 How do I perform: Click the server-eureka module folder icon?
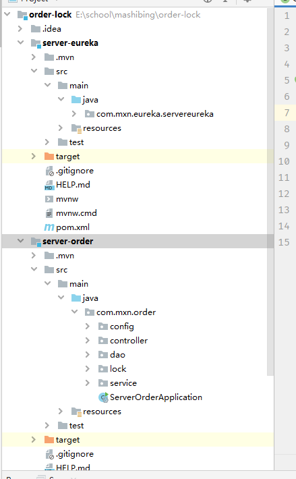tap(36, 43)
